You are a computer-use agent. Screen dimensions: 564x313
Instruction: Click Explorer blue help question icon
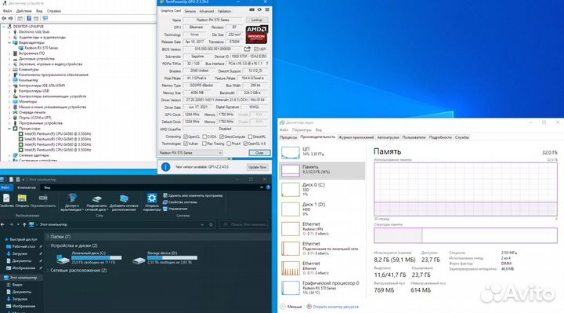coord(268,187)
